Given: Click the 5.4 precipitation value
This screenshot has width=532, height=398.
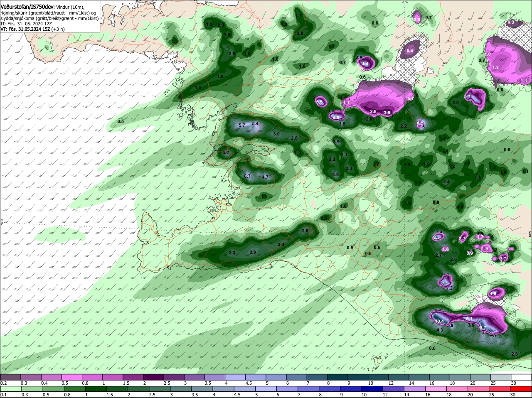Looking at the screenshot, I should coord(255,123).
